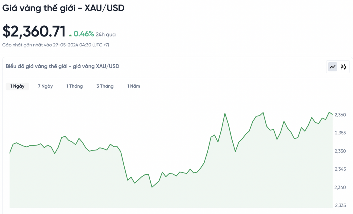Switch to the 1 Tháng range
Image resolution: width=353 pixels, height=214 pixels.
pyautogui.click(x=74, y=86)
